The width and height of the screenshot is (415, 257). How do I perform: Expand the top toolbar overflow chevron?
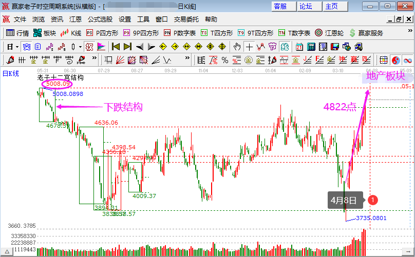click(410, 31)
